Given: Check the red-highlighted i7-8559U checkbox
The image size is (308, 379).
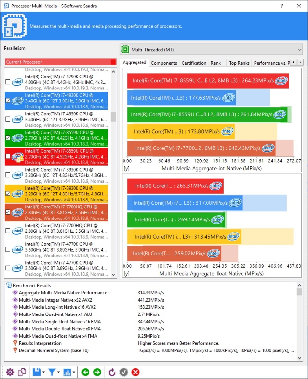Looking at the screenshot, I should click(8, 156).
